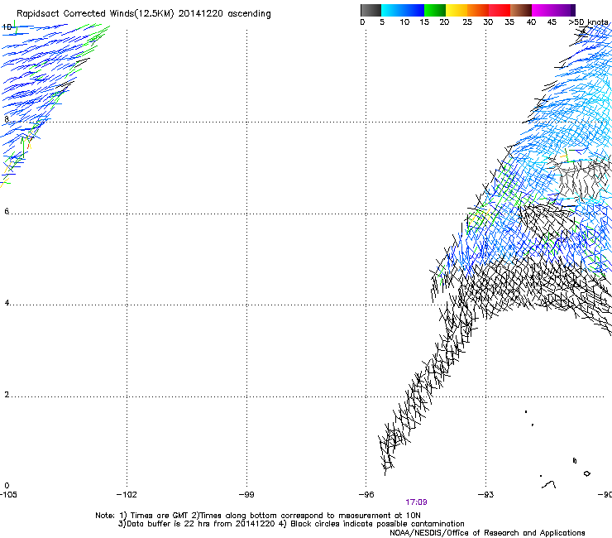Click the '-99' longitude axis label
The width and height of the screenshot is (612, 538).
tap(246, 495)
